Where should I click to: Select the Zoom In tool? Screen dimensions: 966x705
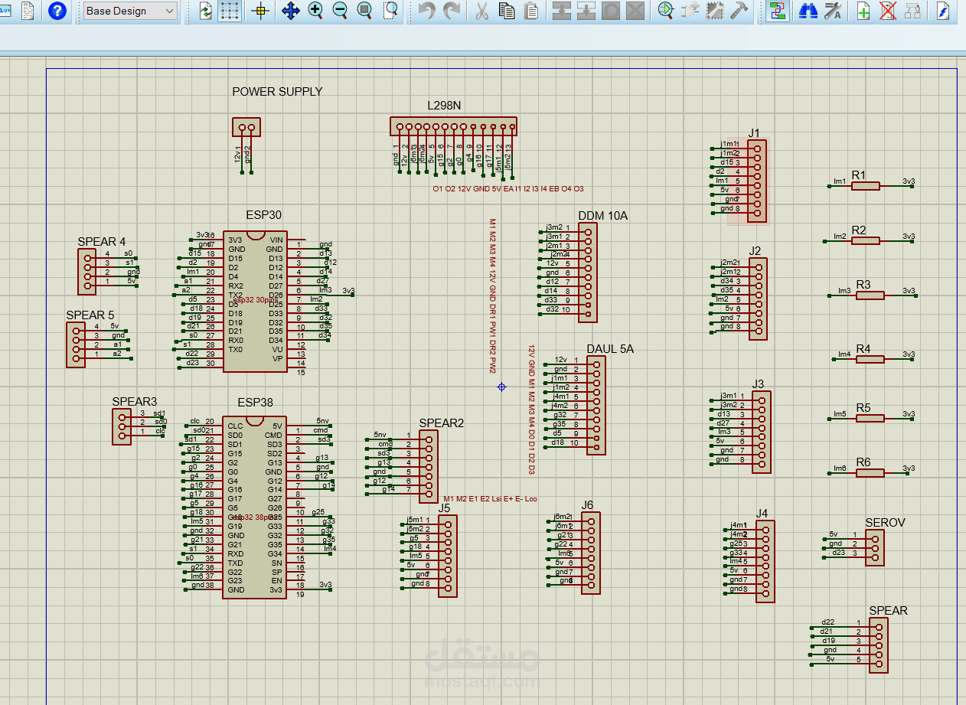(315, 11)
